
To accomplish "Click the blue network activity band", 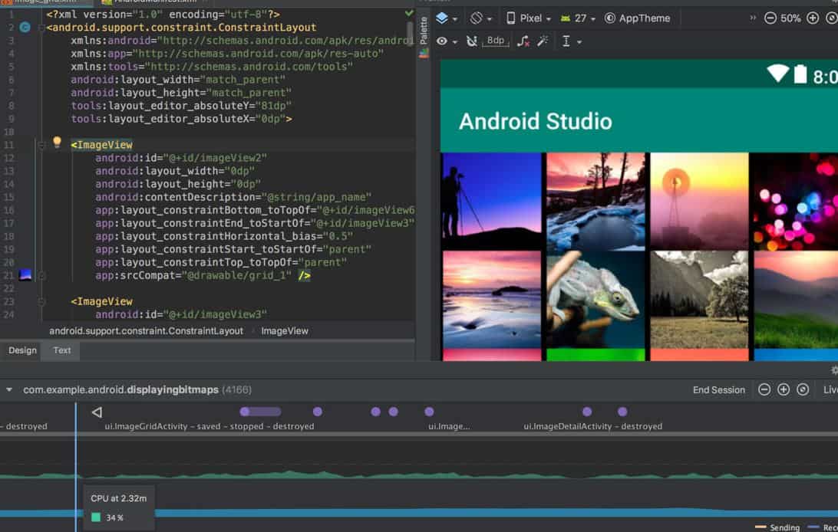I will (419, 513).
